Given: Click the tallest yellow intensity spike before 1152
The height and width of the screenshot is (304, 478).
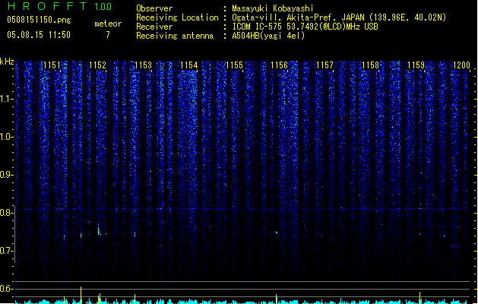Looking at the screenshot, I should point(81,295).
